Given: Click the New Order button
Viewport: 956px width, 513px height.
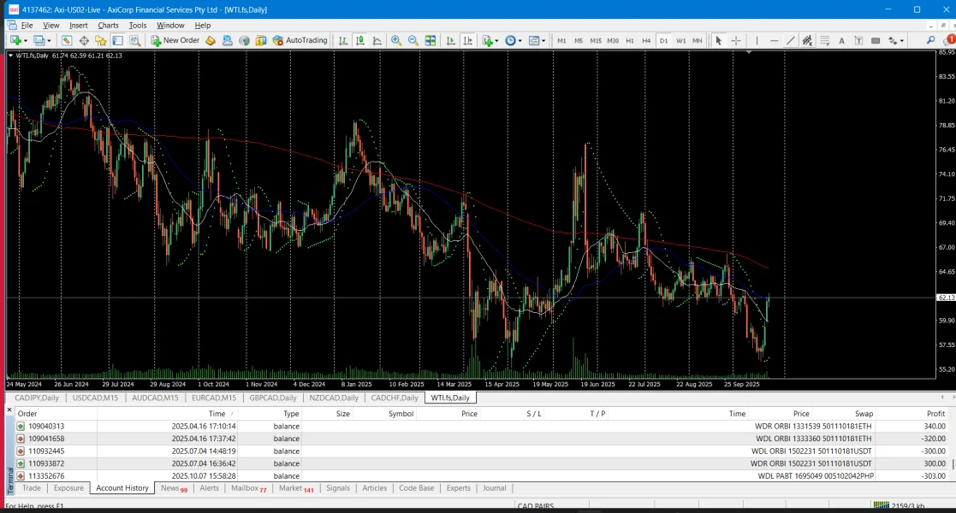Looking at the screenshot, I should tap(175, 40).
